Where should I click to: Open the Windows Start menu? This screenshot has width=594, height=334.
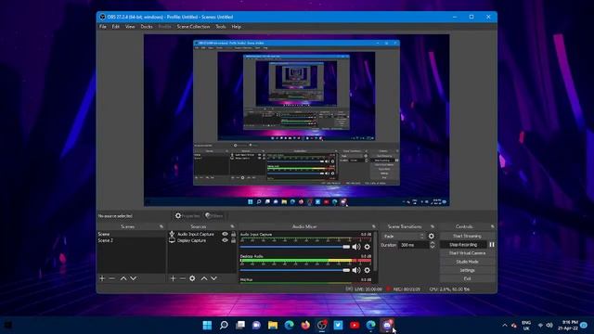pos(207,325)
